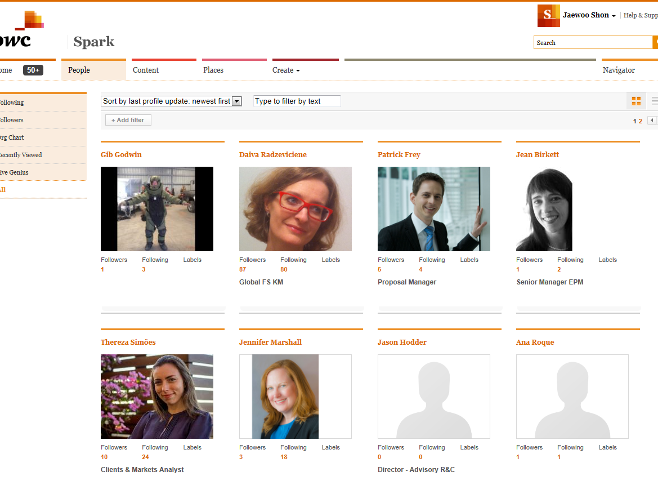Screen dimensions: 658x494
Task: Click the Add filter button
Action: click(128, 120)
